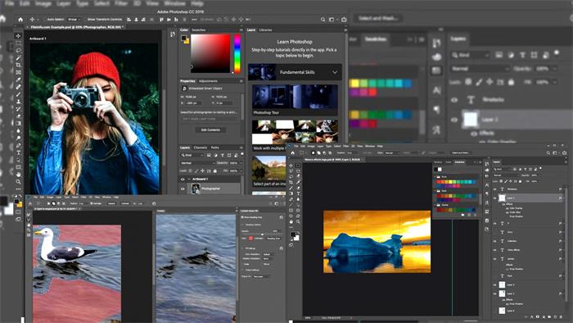Hide the Artboard 1 layer group
Screen dimensions: 573x323
click(x=183, y=180)
